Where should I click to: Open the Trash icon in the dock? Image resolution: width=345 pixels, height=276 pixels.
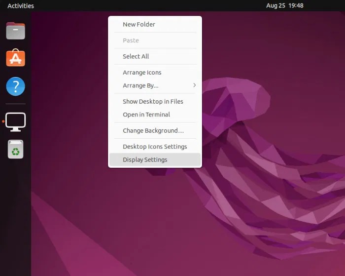point(15,149)
